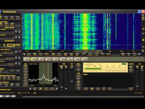This screenshot has height=109, width=145.
Task: Shift the main spectrum left with the arrow
Action: coord(24,54)
